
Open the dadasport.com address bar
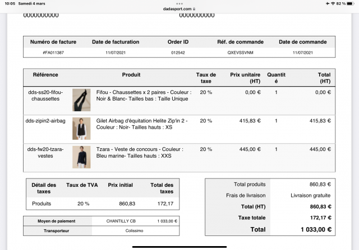[178, 9]
